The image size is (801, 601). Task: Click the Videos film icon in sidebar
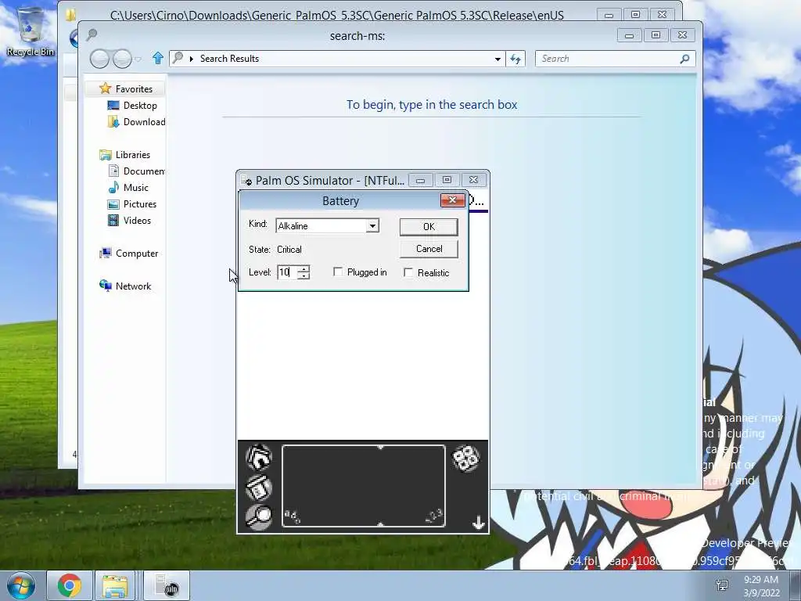click(x=113, y=220)
